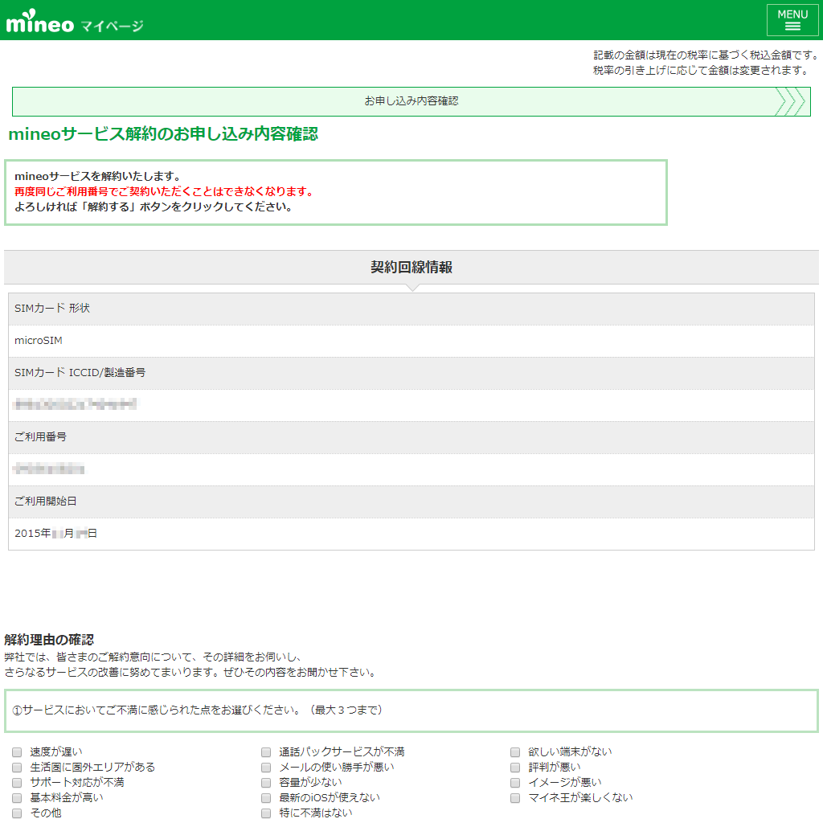Image resolution: width=823 pixels, height=823 pixels.
Task: Click the ご利用番号 label row
Action: pos(411,437)
